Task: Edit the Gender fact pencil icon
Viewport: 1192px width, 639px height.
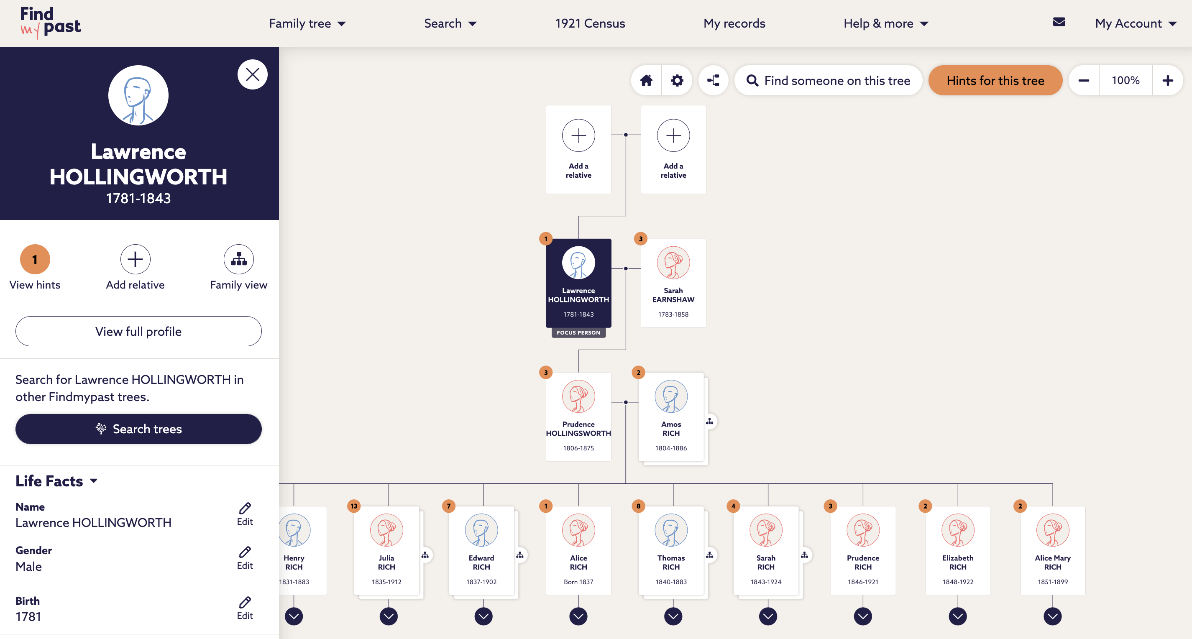Action: tap(245, 552)
